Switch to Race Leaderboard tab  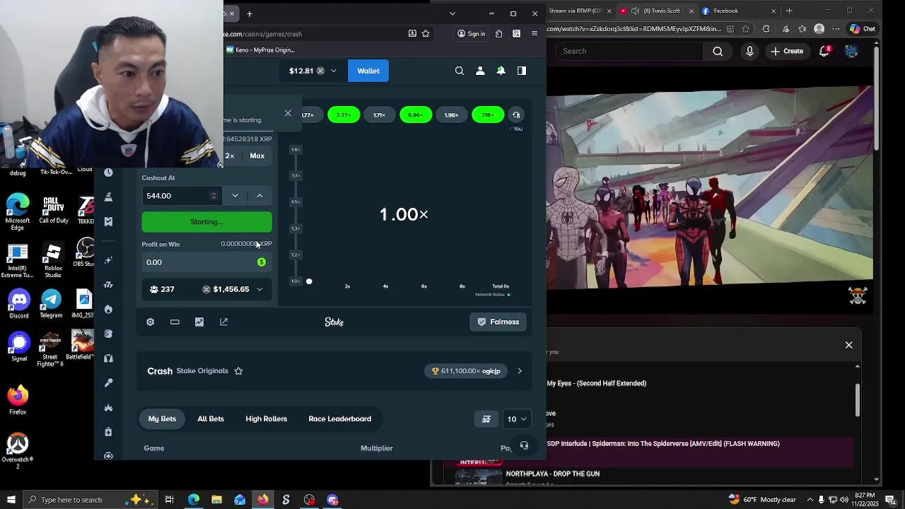(x=339, y=419)
